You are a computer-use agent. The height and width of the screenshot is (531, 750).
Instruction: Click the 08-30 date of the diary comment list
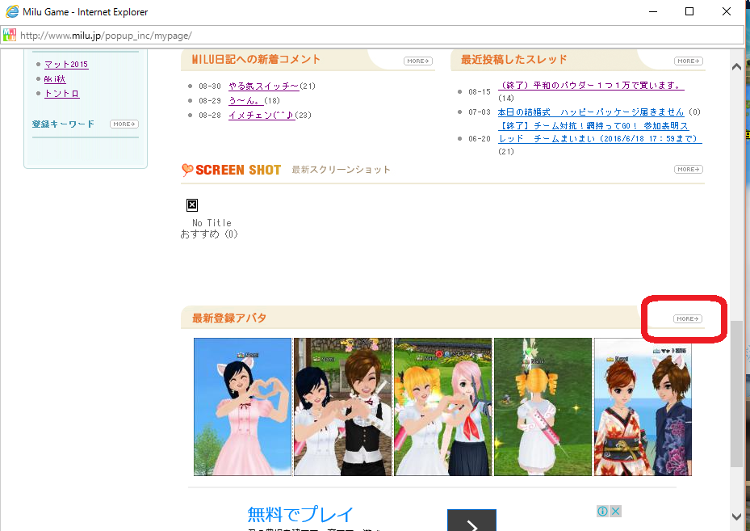tap(210, 86)
